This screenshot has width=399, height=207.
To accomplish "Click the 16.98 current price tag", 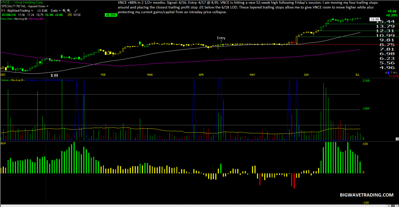I will pyautogui.click(x=374, y=19).
